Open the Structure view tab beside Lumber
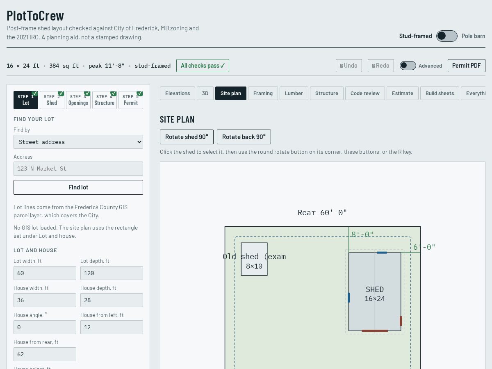The height and width of the screenshot is (369, 492). click(327, 93)
